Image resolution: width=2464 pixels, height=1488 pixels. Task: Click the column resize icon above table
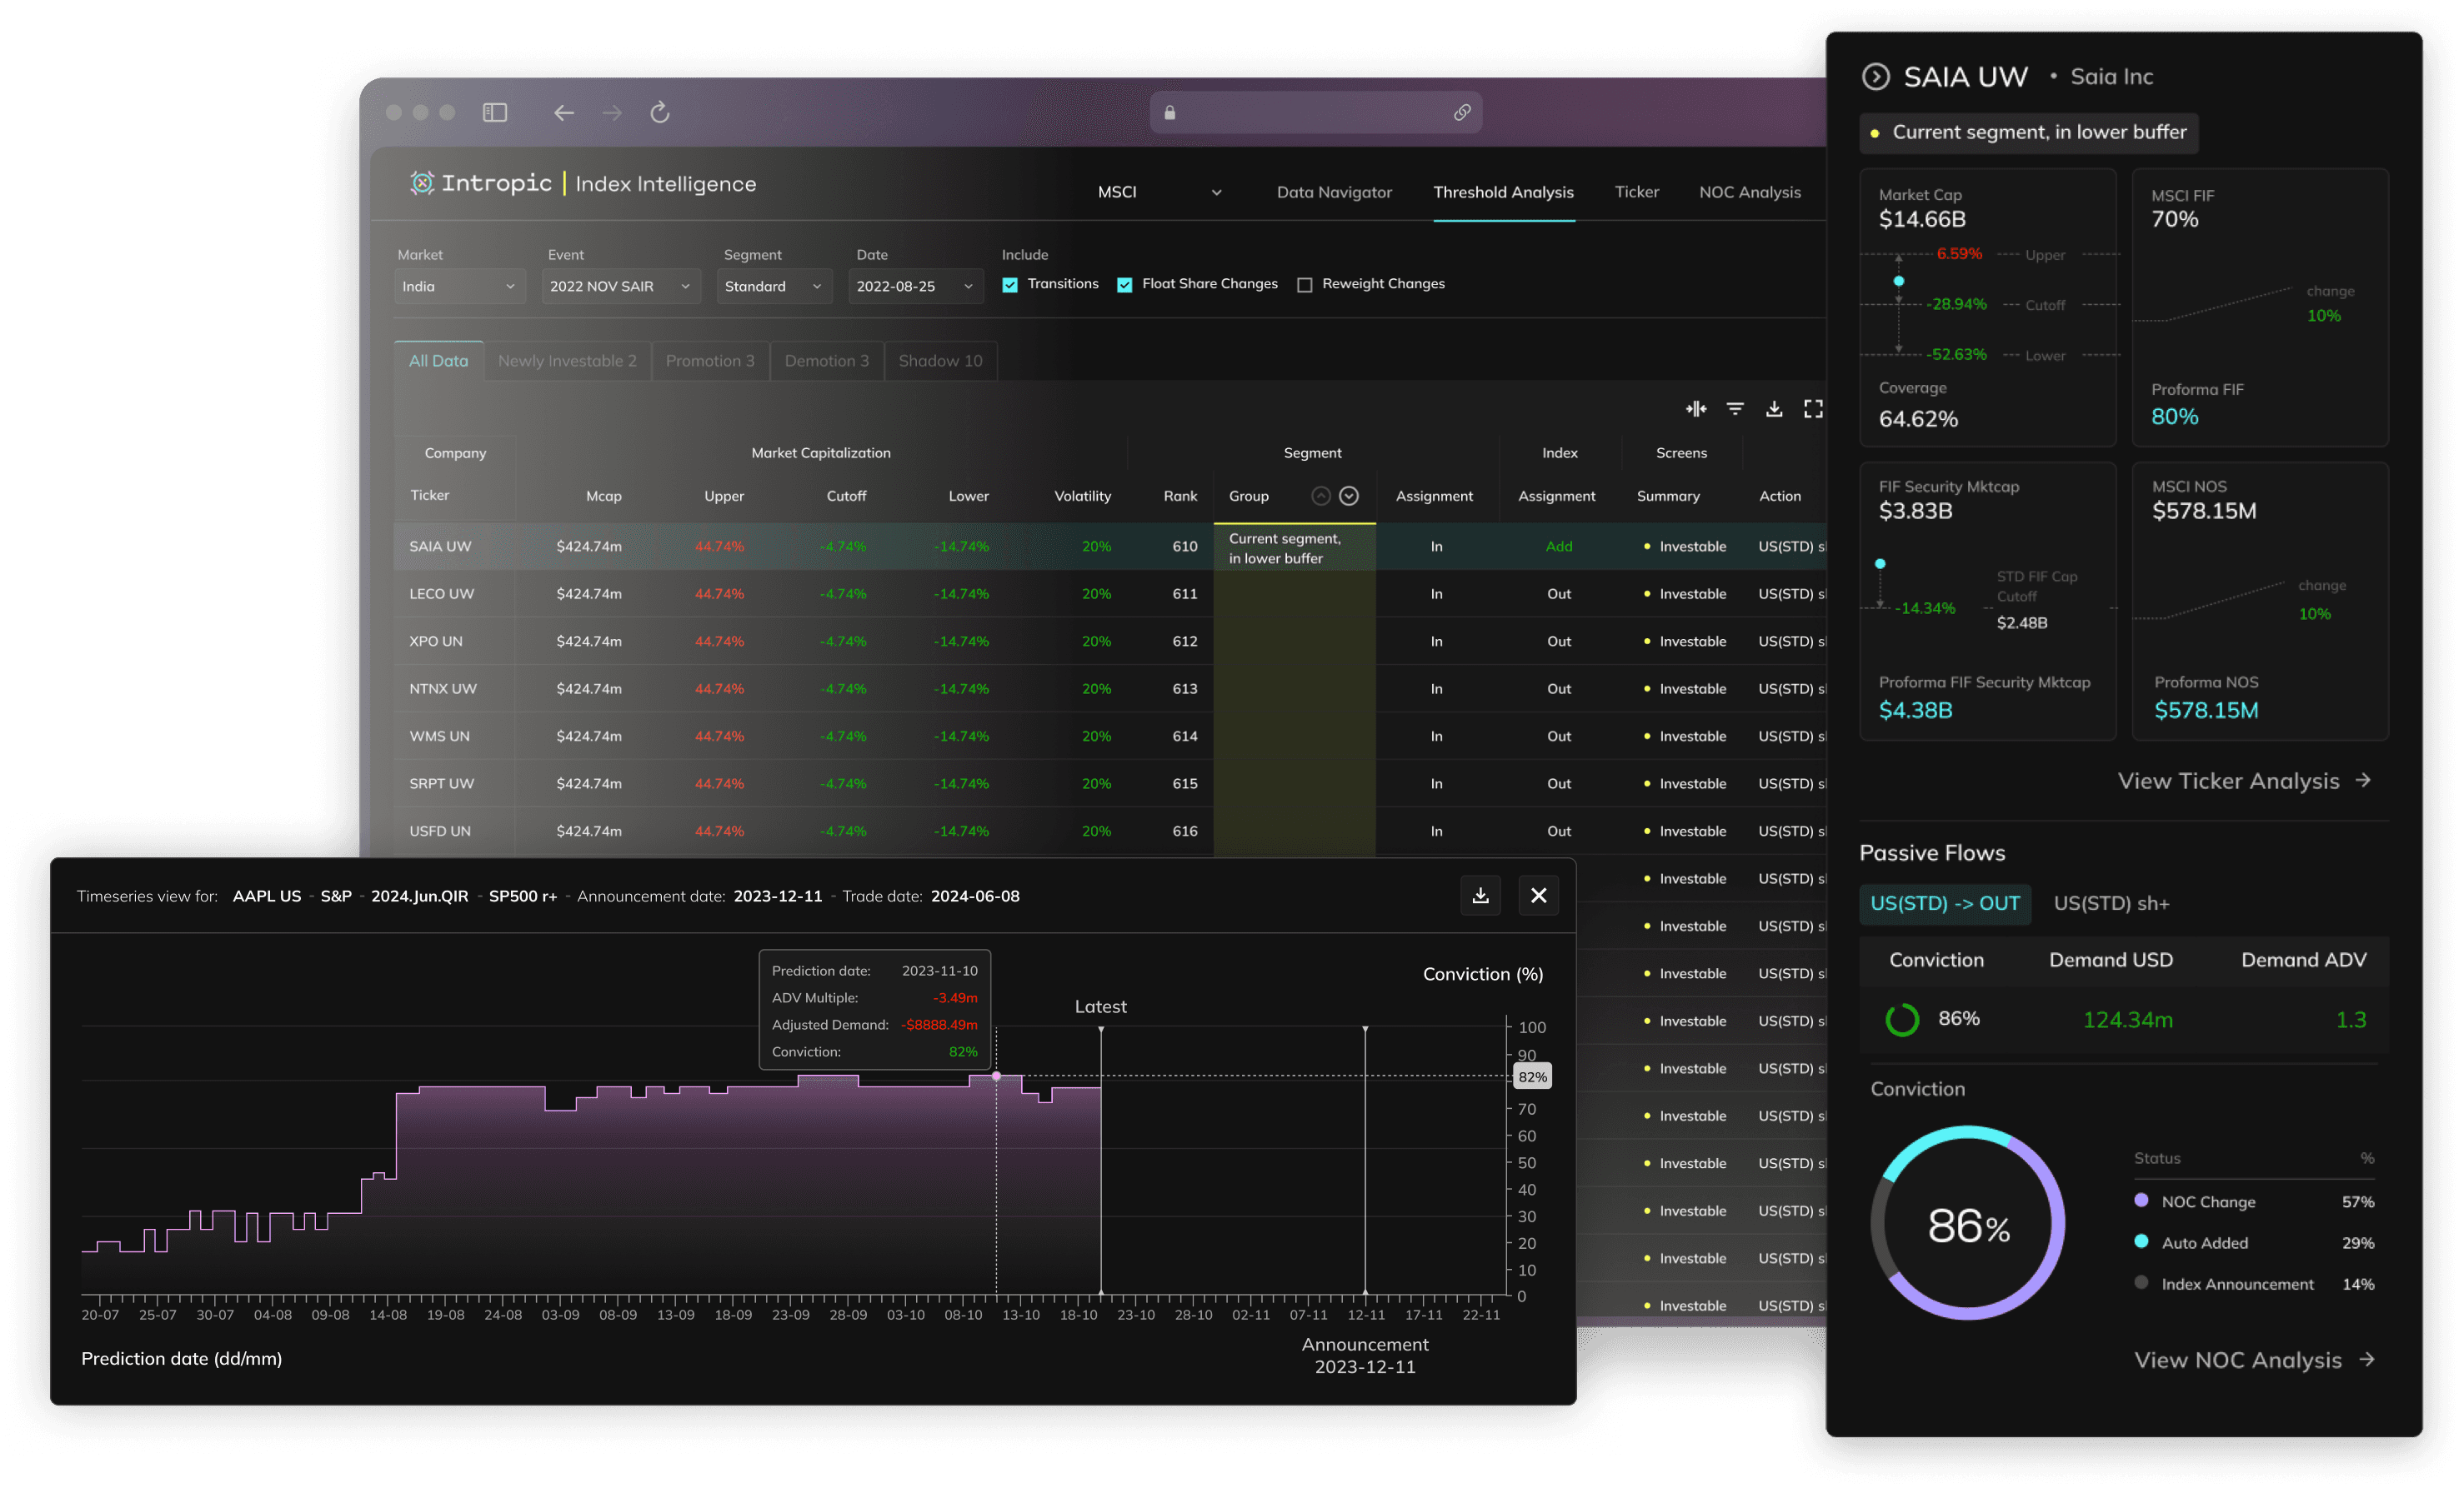(1696, 409)
